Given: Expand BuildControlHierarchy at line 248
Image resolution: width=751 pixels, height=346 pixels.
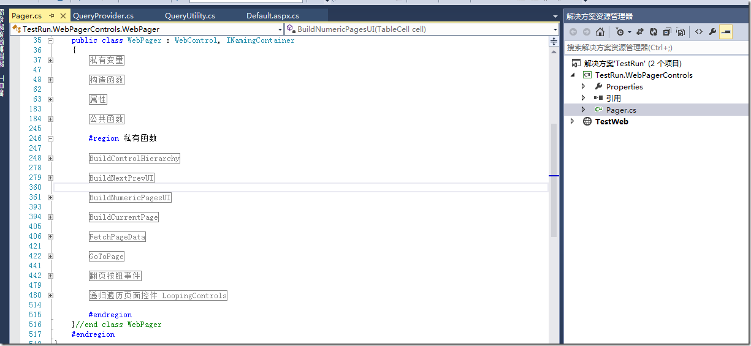Looking at the screenshot, I should (50, 158).
